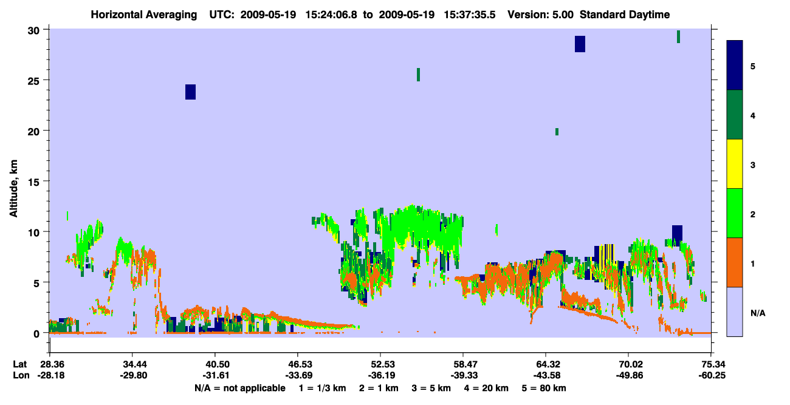Viewport: 790px width, 405px height.
Task: Click the altitude tick label 30
Action: coord(35,30)
